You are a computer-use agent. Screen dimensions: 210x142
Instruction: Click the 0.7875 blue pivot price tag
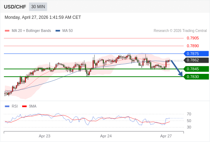tap(196, 54)
